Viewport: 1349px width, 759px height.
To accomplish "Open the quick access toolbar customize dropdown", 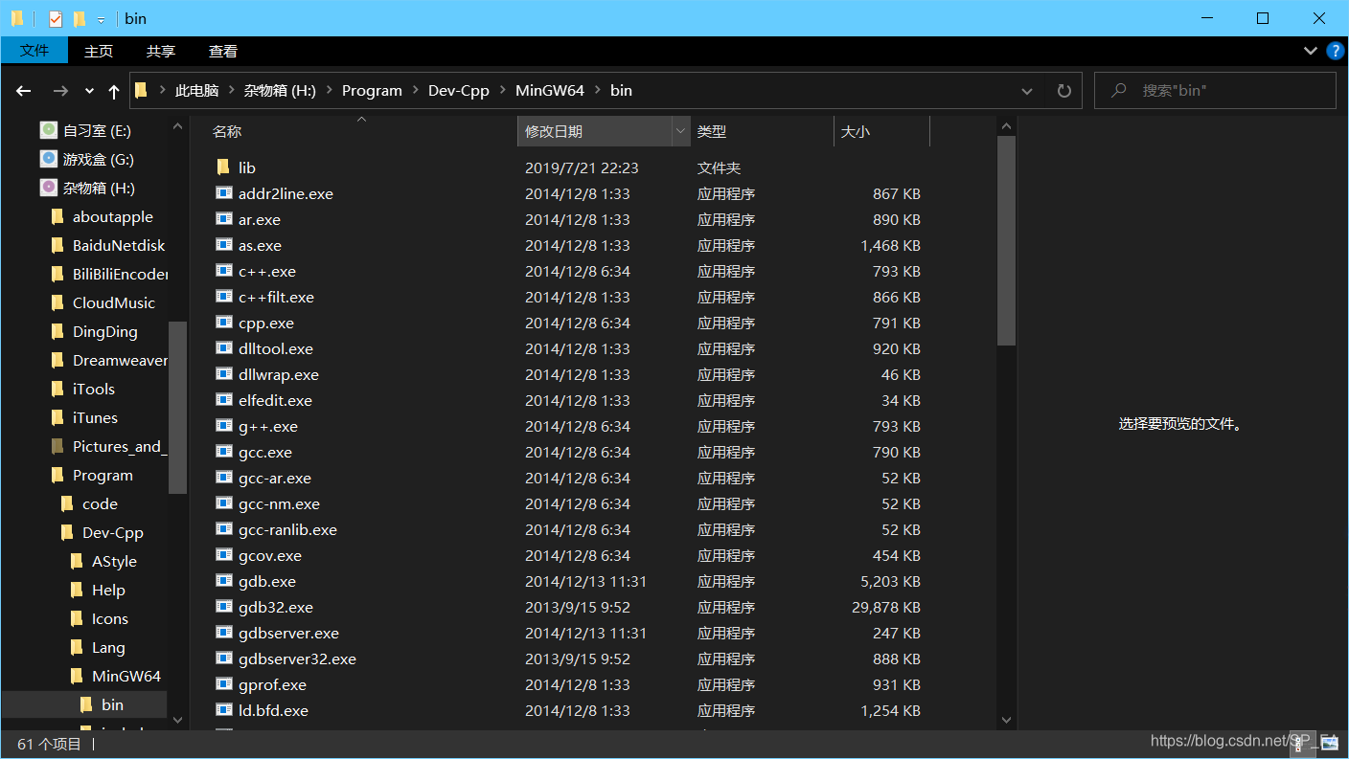I will (101, 19).
